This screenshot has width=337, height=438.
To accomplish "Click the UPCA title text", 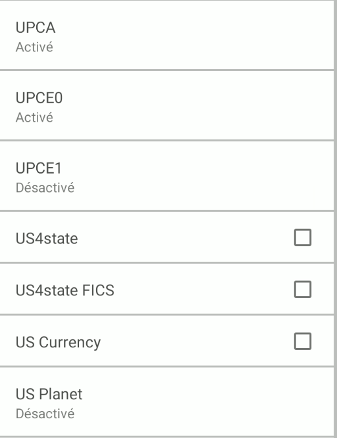I will click(x=36, y=28).
